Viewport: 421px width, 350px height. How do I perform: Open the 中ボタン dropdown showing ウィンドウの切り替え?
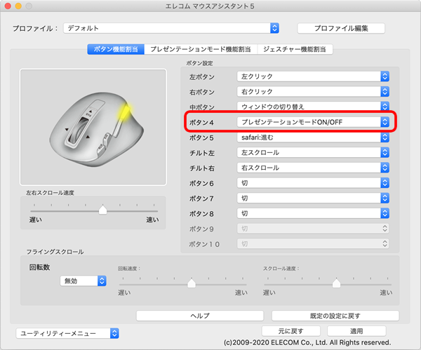(313, 107)
